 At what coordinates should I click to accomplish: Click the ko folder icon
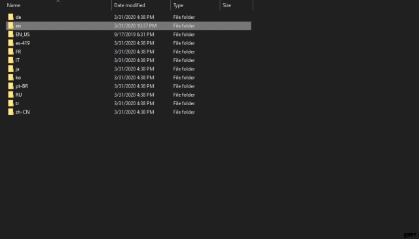pos(10,77)
